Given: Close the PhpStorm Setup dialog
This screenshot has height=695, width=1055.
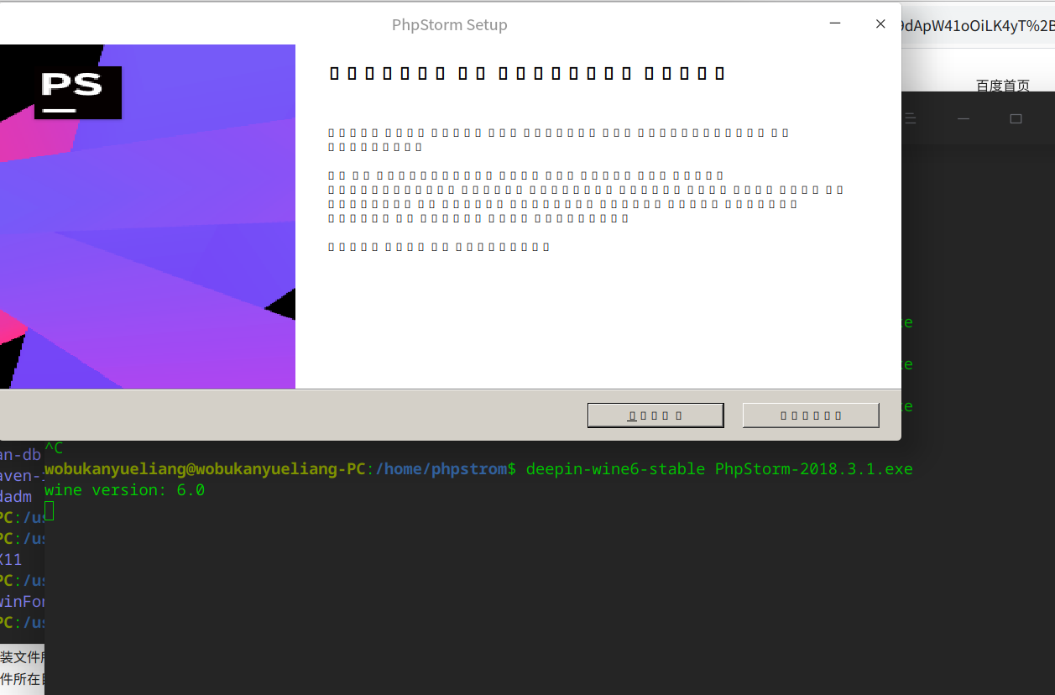Looking at the screenshot, I should 880,24.
